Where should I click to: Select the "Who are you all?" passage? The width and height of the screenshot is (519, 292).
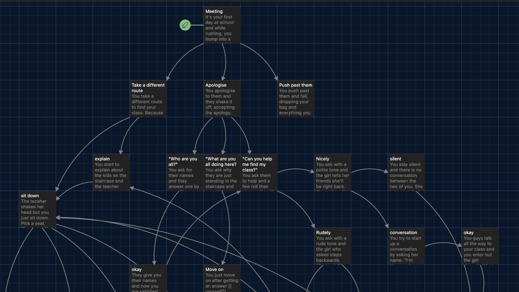pos(185,173)
